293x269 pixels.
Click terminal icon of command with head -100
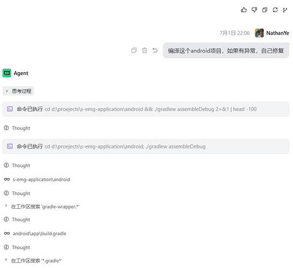[x=10, y=109]
